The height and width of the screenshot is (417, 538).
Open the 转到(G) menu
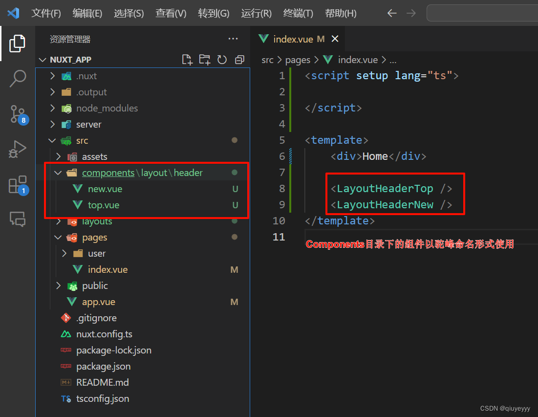pyautogui.click(x=214, y=13)
